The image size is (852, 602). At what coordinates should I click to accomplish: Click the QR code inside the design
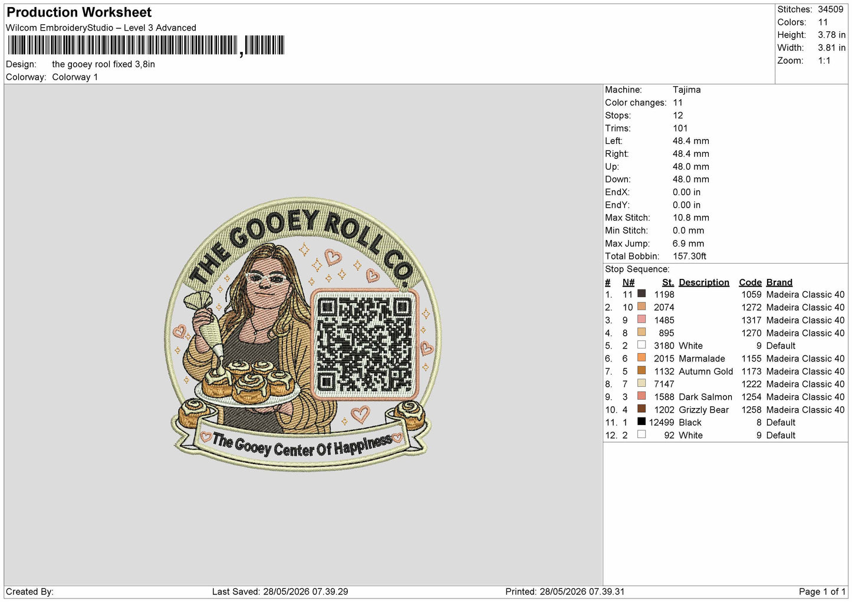pos(364,345)
